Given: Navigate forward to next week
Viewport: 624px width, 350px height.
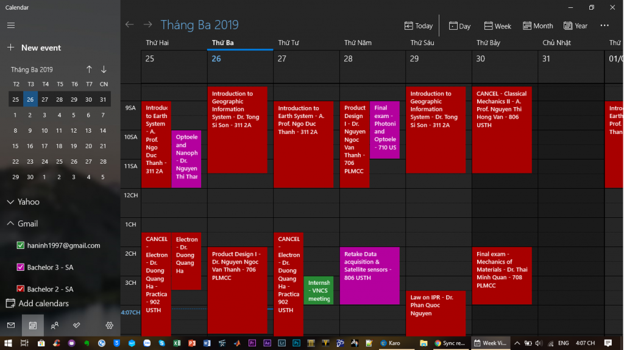Looking at the screenshot, I should click(147, 25).
